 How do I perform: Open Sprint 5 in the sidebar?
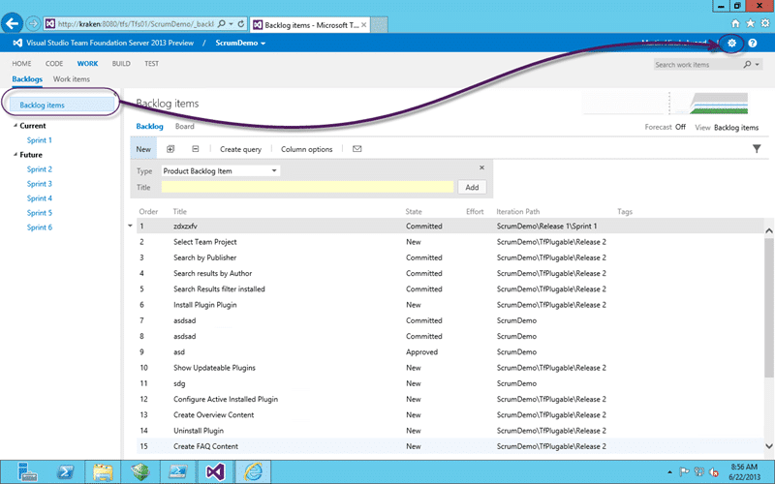[x=39, y=213]
